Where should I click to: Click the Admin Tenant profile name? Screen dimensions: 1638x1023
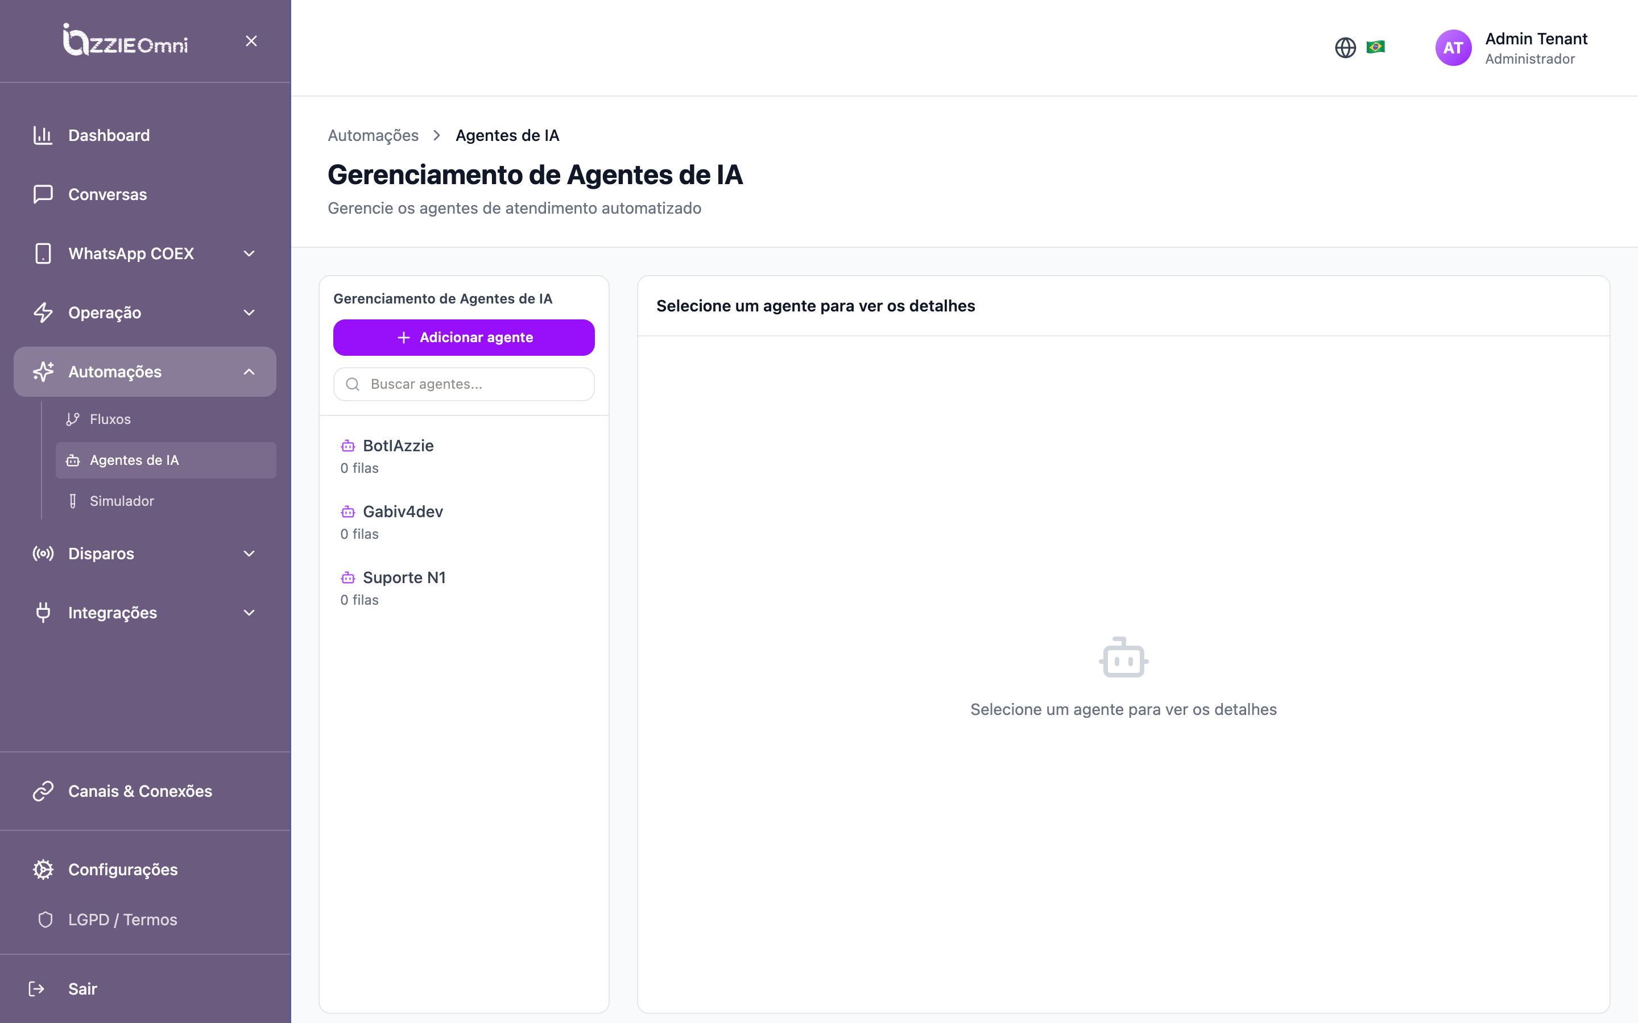click(1536, 39)
